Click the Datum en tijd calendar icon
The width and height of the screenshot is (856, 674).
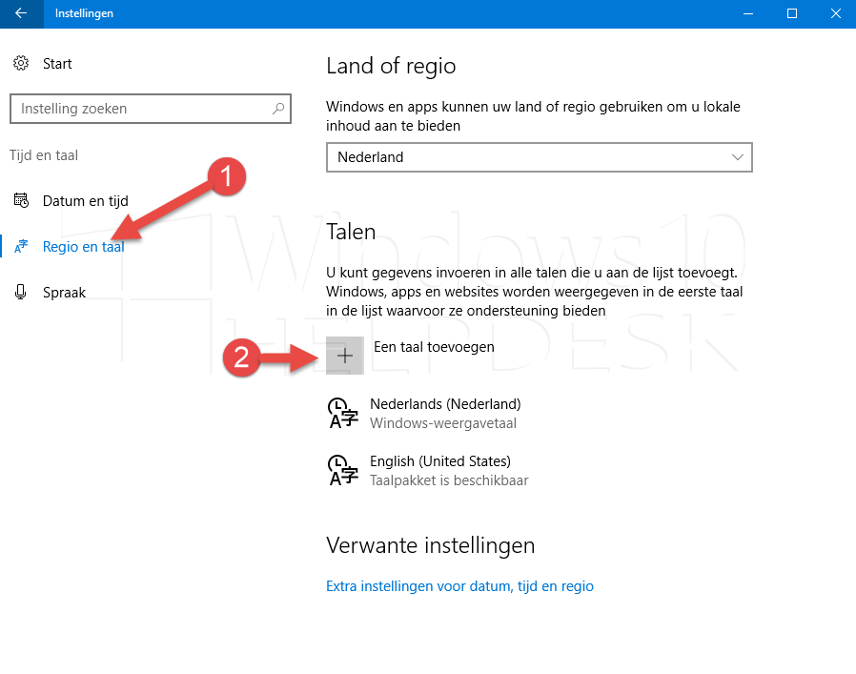coord(21,200)
